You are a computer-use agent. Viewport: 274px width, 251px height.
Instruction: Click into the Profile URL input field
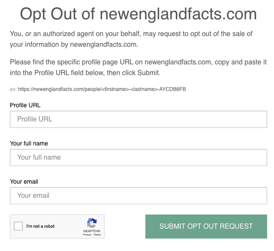[x=139, y=119]
